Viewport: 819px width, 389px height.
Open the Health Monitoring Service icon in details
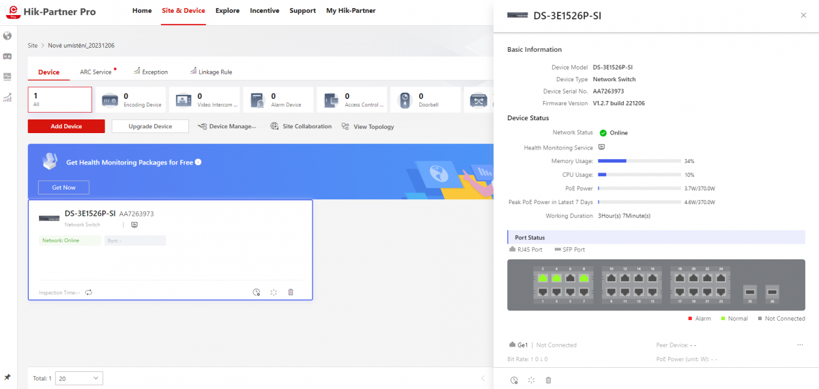tap(602, 147)
